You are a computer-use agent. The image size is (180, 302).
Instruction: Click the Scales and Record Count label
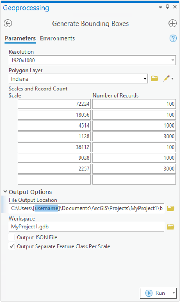pyautogui.click(x=38, y=89)
